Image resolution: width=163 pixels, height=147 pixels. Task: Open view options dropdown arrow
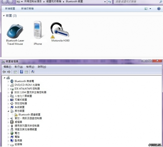coord(150,9)
